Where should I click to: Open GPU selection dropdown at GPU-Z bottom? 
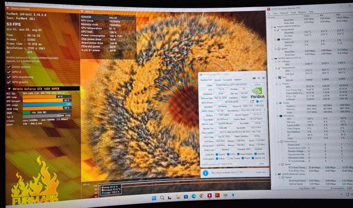click(220, 164)
